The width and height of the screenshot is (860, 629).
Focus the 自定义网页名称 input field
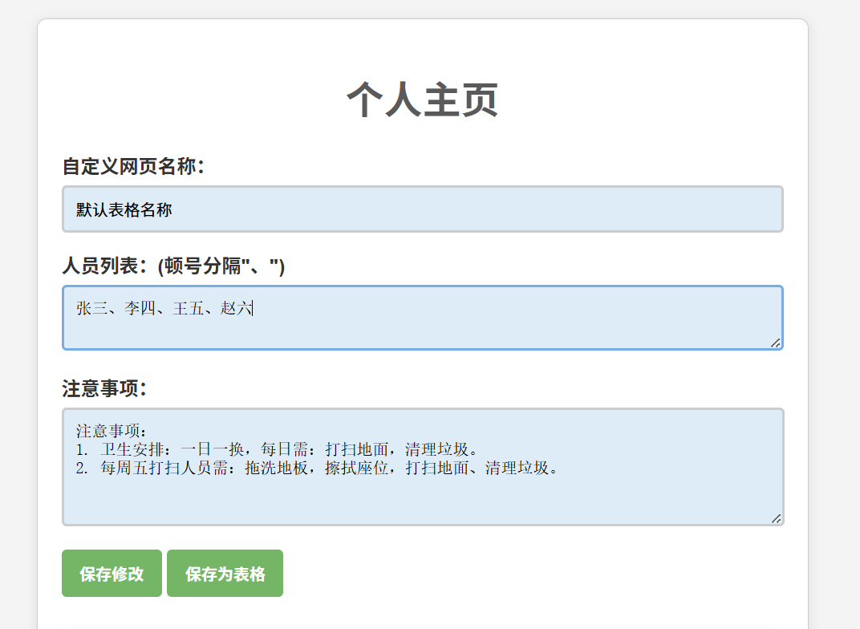pos(422,209)
